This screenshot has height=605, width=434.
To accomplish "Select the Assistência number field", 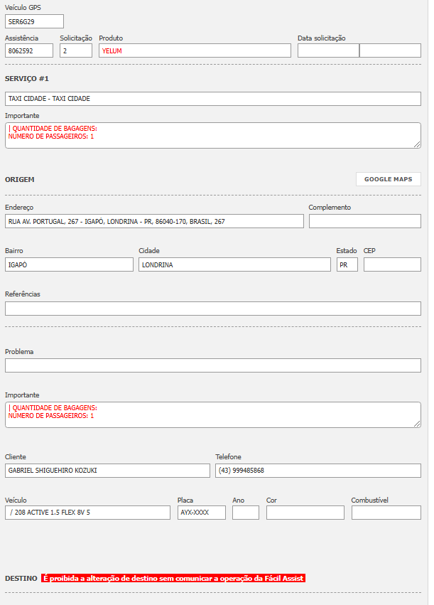I will [x=29, y=50].
